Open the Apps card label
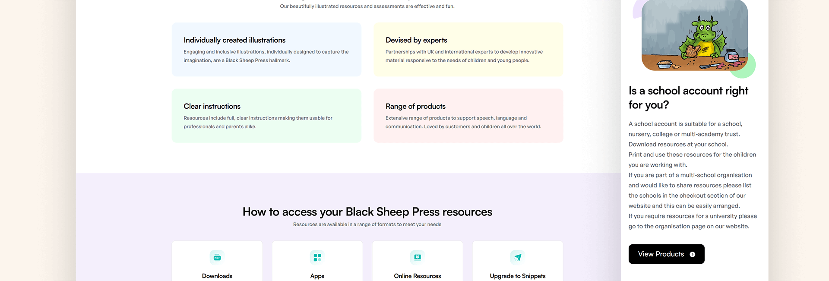The width and height of the screenshot is (829, 281). coord(317,276)
